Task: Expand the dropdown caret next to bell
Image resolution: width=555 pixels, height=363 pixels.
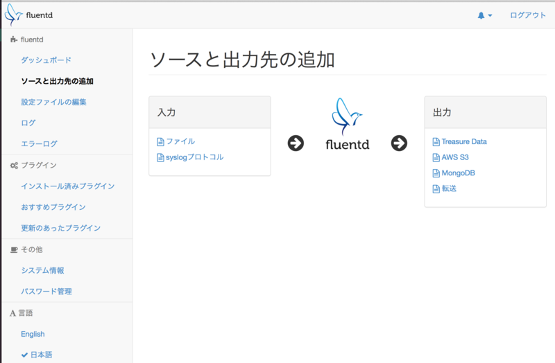Action: pyautogui.click(x=490, y=15)
